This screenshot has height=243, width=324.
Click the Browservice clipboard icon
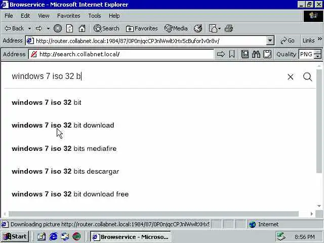coord(267,54)
